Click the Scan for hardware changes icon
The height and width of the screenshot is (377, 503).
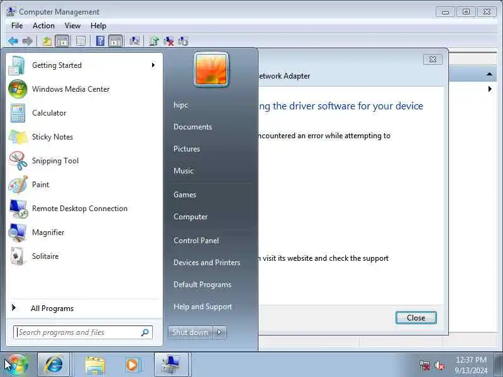click(x=135, y=41)
